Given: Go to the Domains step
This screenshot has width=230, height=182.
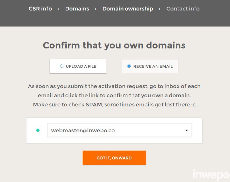Looking at the screenshot, I should (x=77, y=9).
